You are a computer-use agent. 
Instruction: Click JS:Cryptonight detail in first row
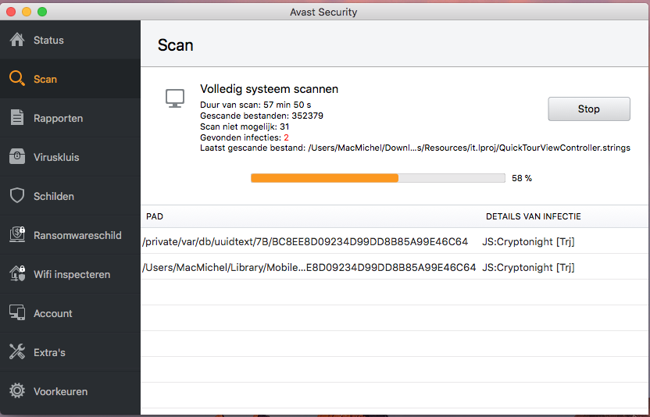(x=528, y=241)
